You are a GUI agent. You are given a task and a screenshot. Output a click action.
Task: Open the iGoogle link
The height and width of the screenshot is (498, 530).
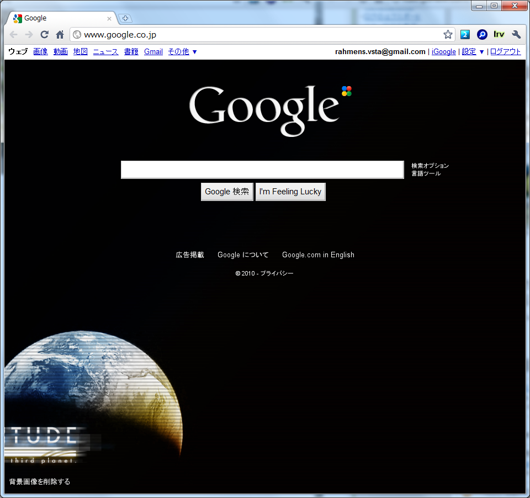[x=444, y=52]
